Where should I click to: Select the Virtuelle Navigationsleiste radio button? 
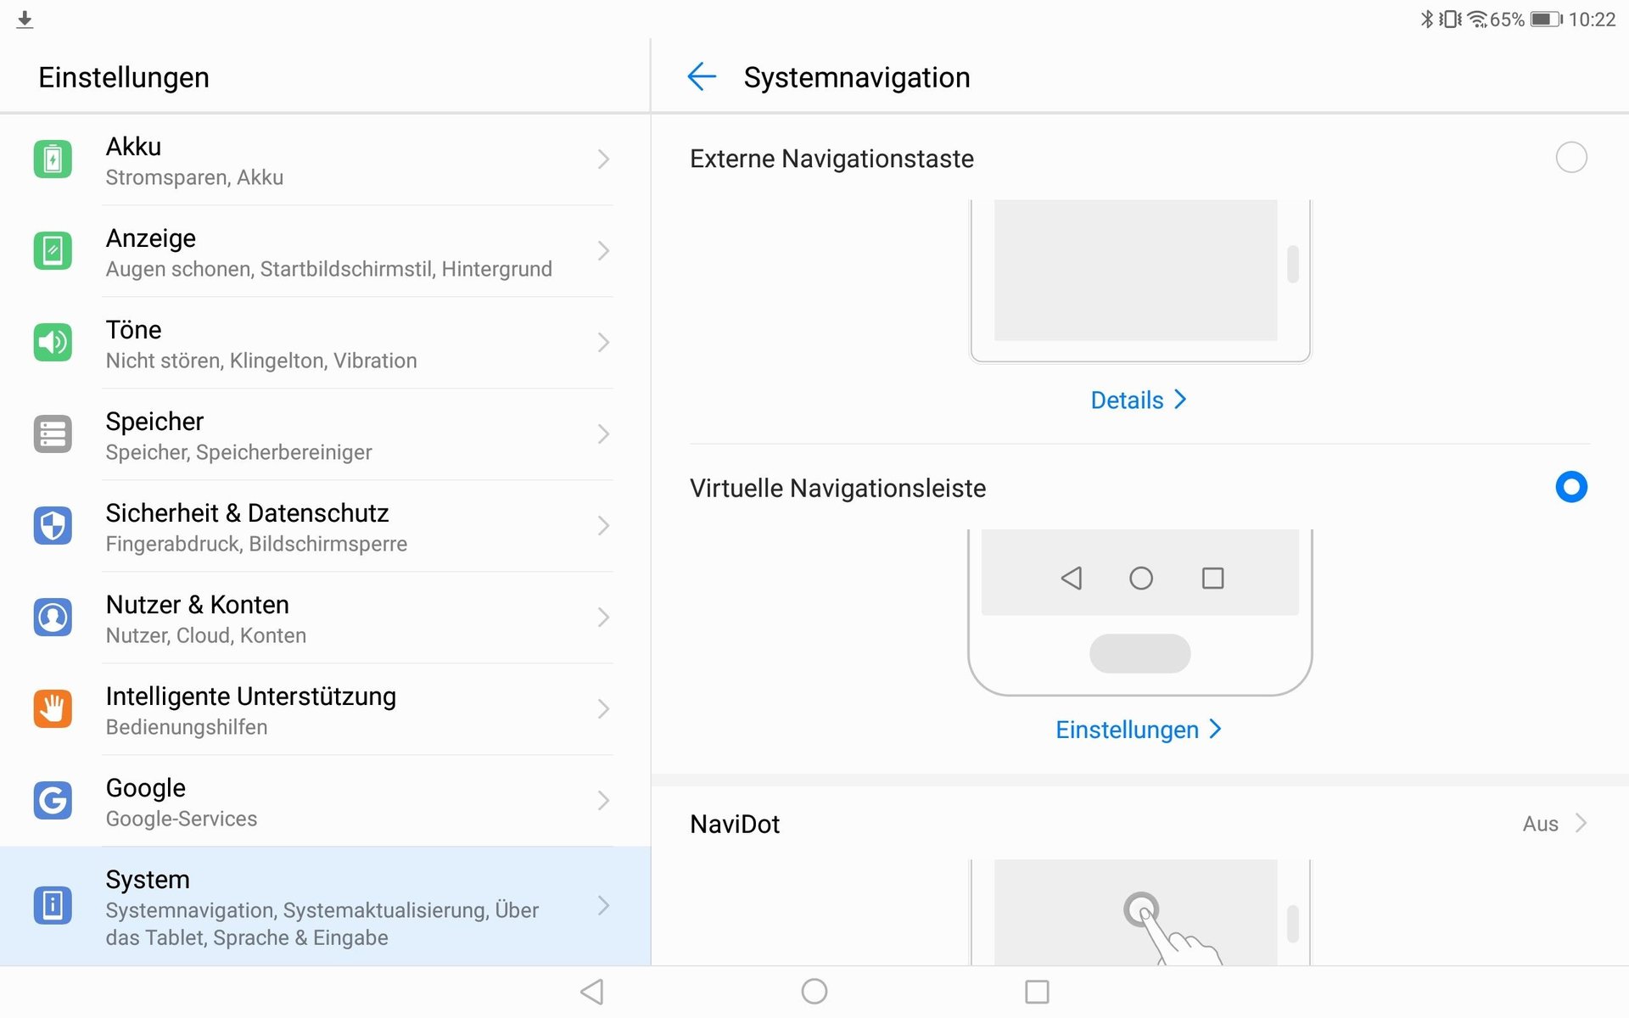1571,487
